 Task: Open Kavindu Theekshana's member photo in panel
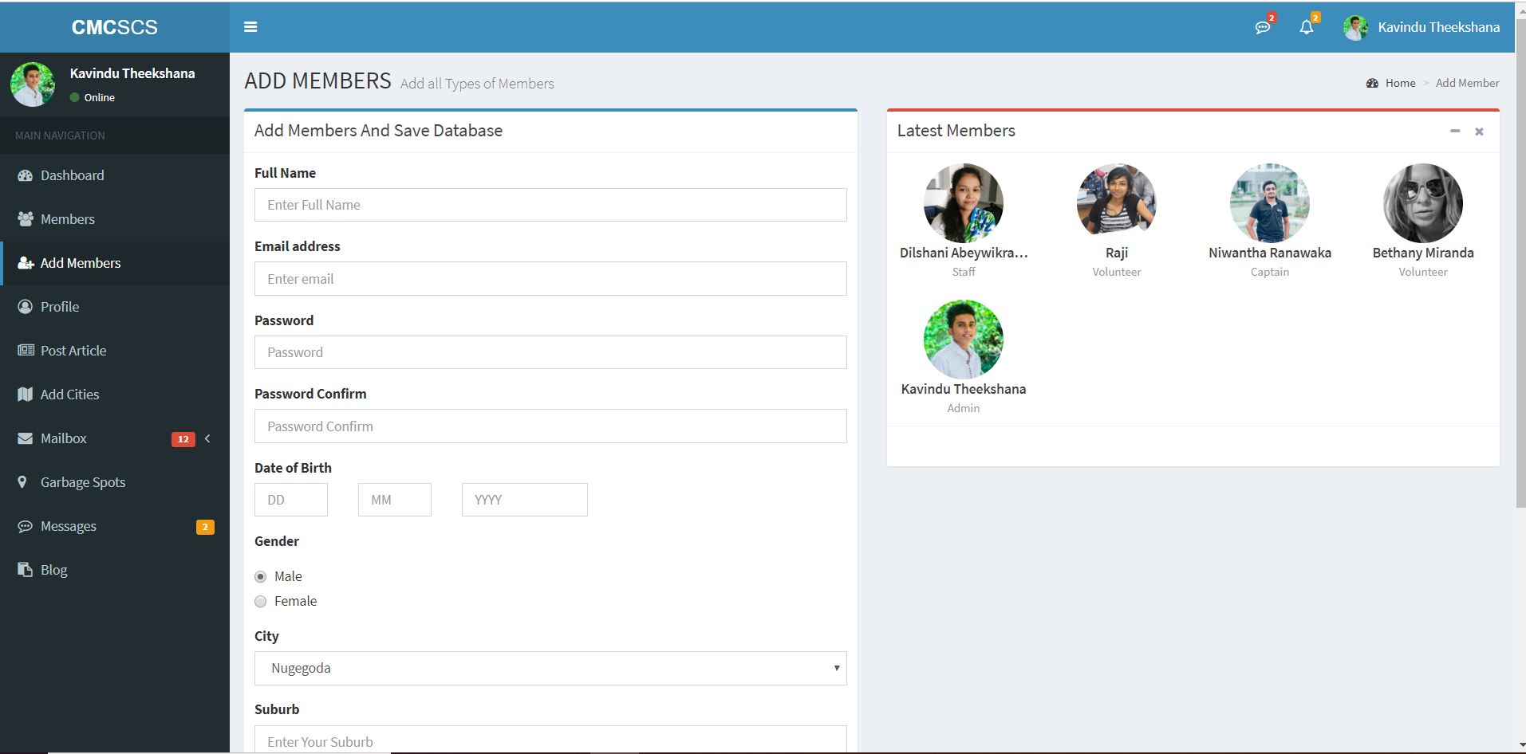964,340
